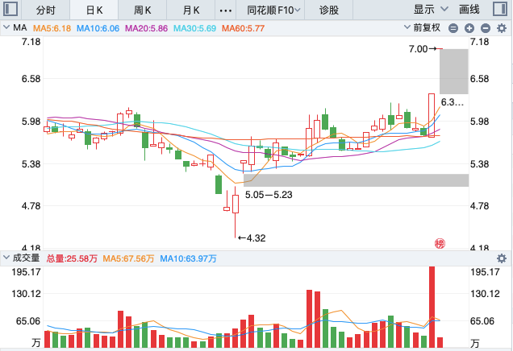Open MA indicator settings gear
Viewport: 513px width, 351px height.
(502, 28)
